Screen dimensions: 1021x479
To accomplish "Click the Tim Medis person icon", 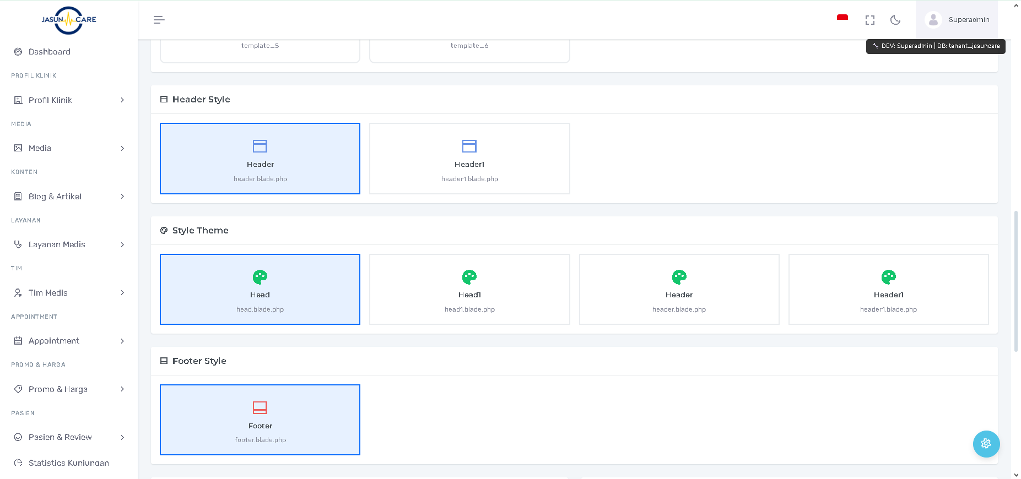I will point(18,293).
